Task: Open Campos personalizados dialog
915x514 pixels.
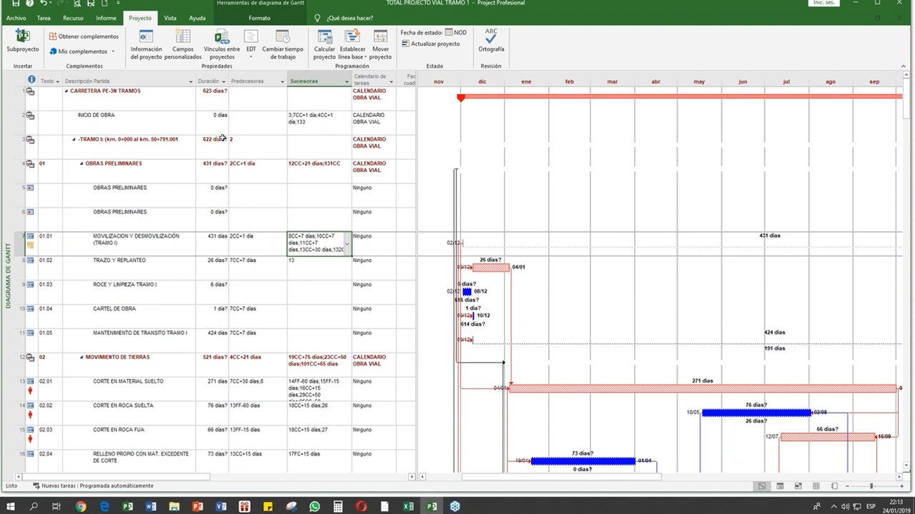Action: pyautogui.click(x=183, y=37)
